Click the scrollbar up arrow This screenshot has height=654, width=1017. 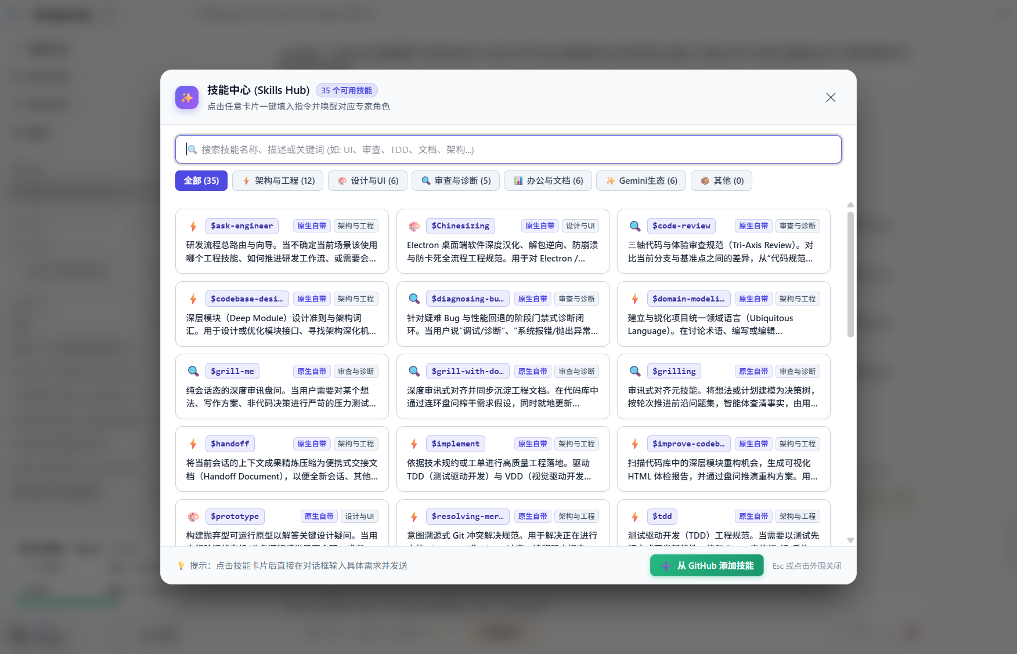[850, 205]
